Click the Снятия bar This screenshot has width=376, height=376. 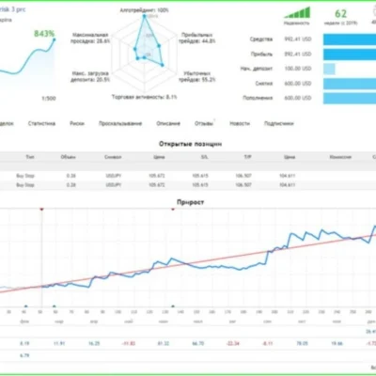pyautogui.click(x=350, y=84)
